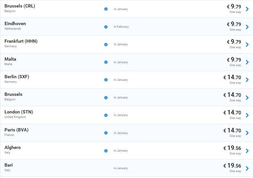
Task: Select Bari, Italy from the list
Action: [x=9, y=165]
